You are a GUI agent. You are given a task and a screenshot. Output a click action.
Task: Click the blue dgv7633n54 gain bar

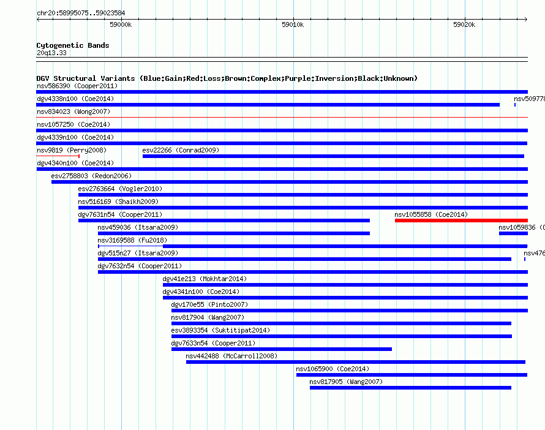282,349
